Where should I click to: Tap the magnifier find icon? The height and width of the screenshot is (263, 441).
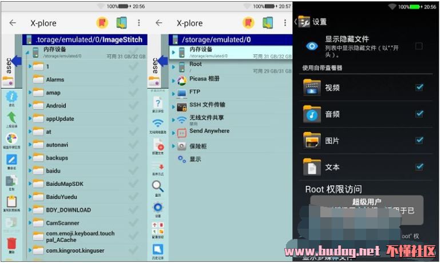(158, 188)
